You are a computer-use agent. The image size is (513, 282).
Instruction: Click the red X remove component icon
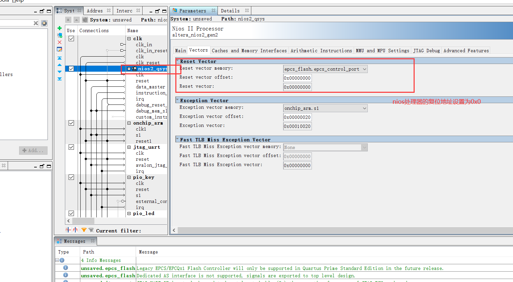59,43
